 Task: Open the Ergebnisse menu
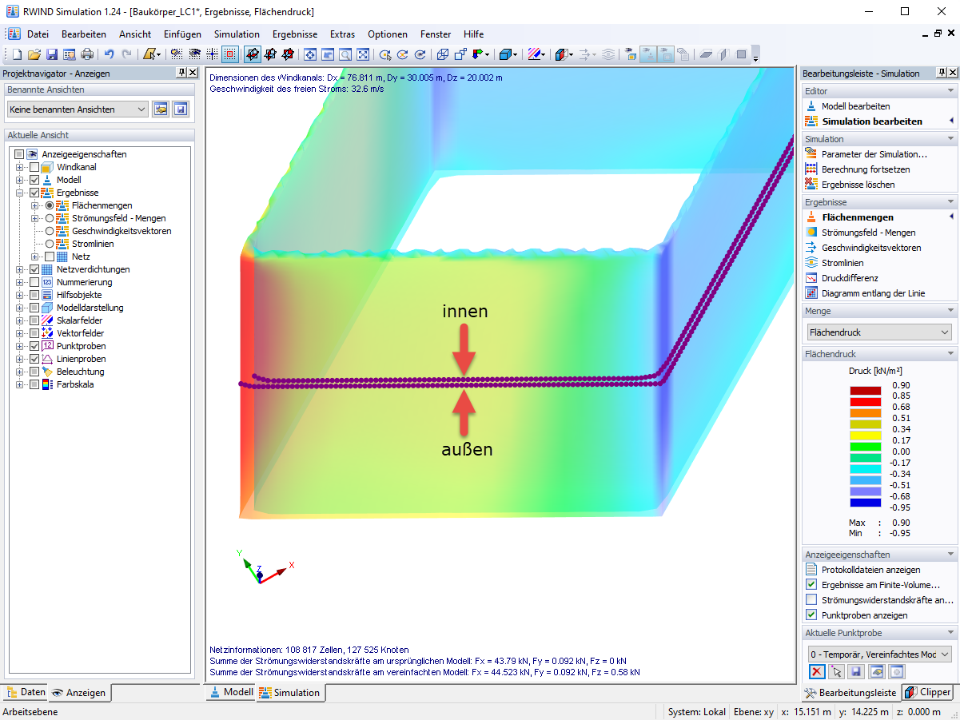295,34
